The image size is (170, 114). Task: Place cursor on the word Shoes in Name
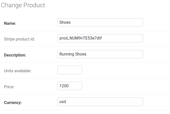[65, 22]
